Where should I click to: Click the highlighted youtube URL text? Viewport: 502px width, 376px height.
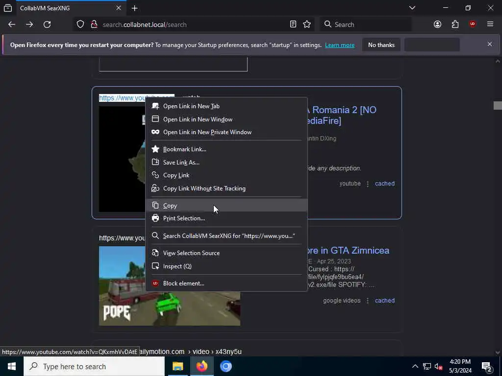coord(122,98)
